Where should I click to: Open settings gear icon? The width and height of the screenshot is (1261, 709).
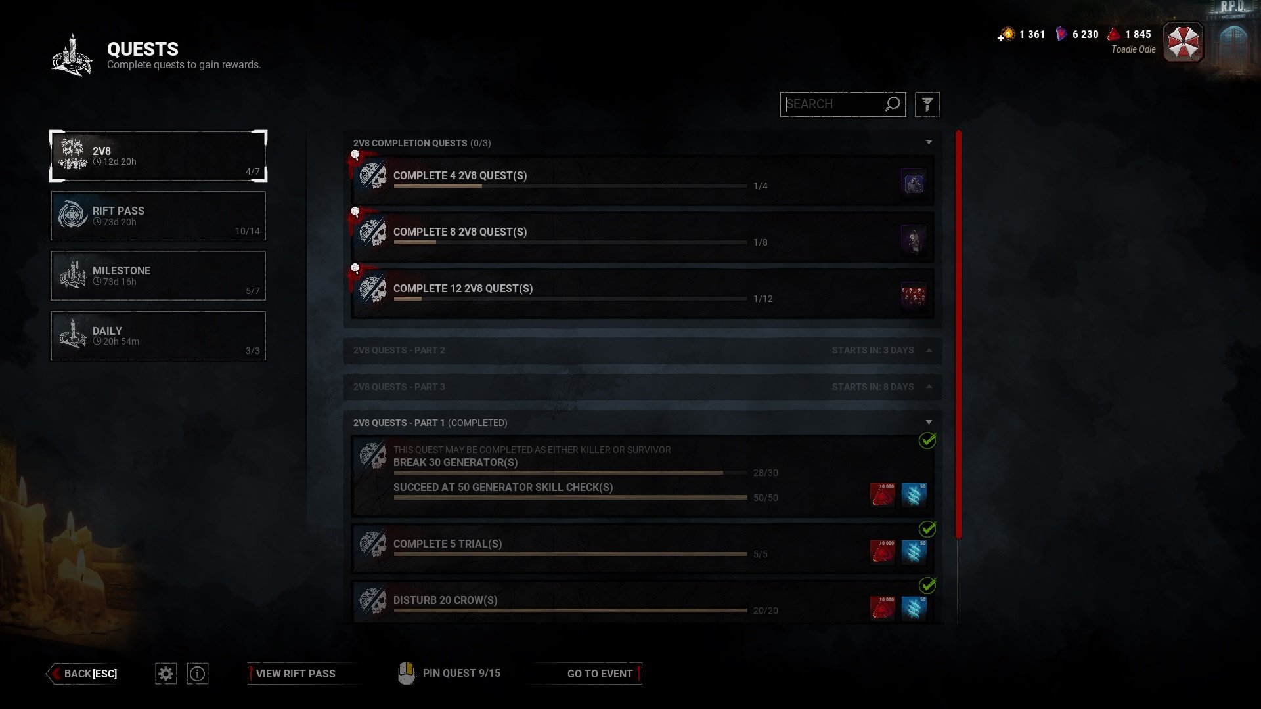point(166,674)
